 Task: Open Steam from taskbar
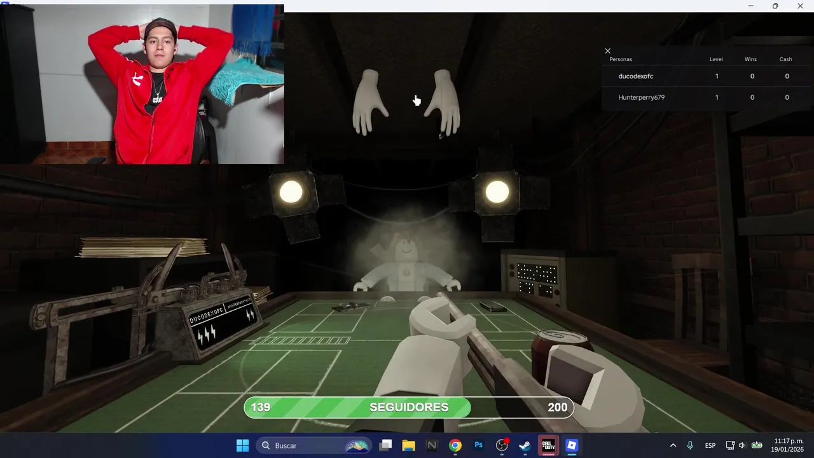pyautogui.click(x=525, y=445)
